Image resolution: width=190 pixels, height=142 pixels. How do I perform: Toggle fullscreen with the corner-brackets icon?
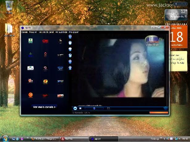click(x=108, y=108)
